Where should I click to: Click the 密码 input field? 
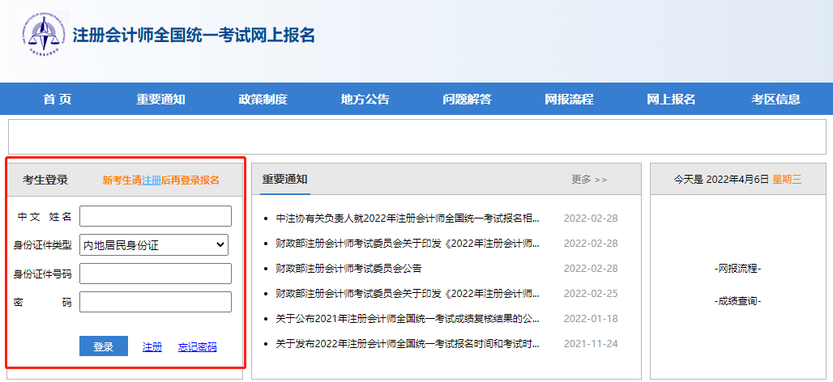[x=155, y=302]
